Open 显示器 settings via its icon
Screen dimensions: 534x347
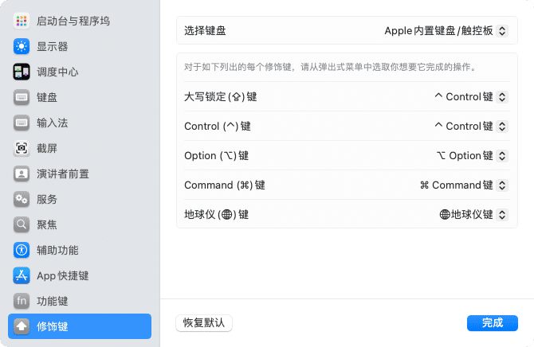pyautogui.click(x=22, y=46)
